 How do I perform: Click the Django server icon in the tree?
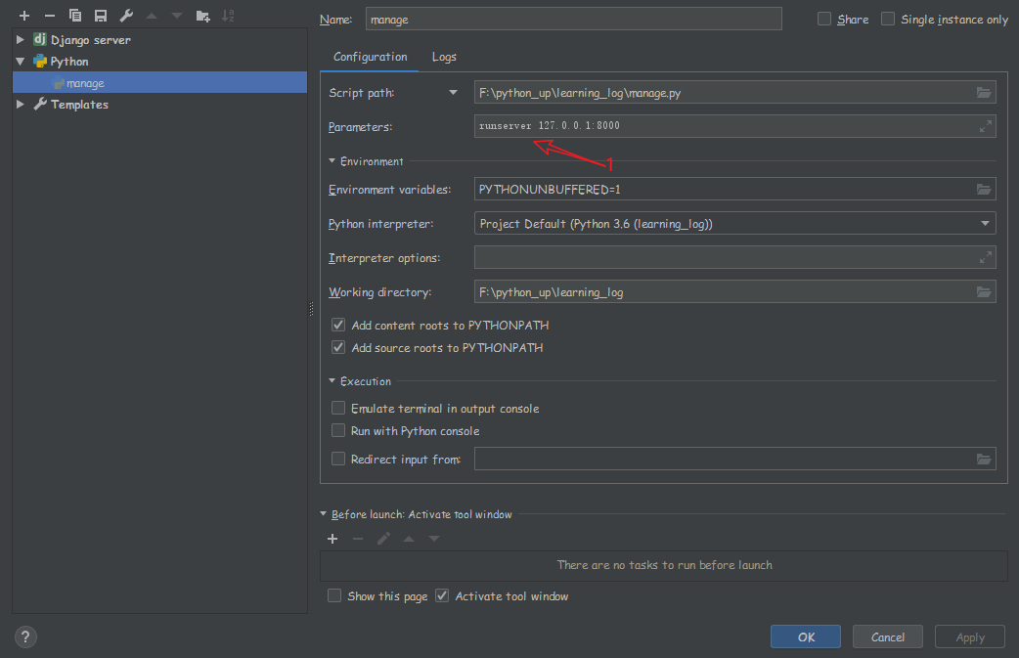[x=40, y=39]
